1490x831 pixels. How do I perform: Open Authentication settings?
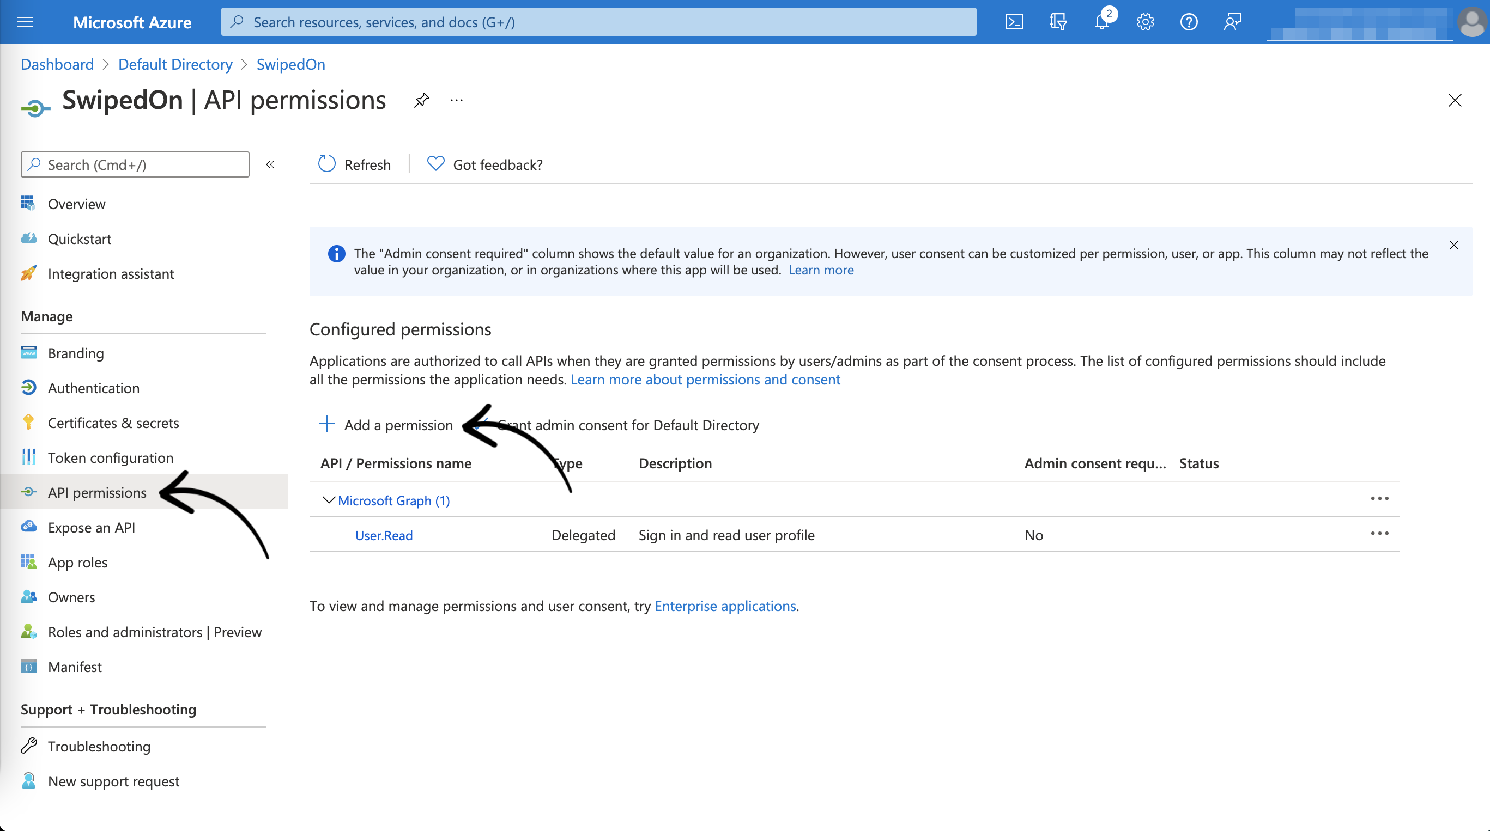click(94, 388)
